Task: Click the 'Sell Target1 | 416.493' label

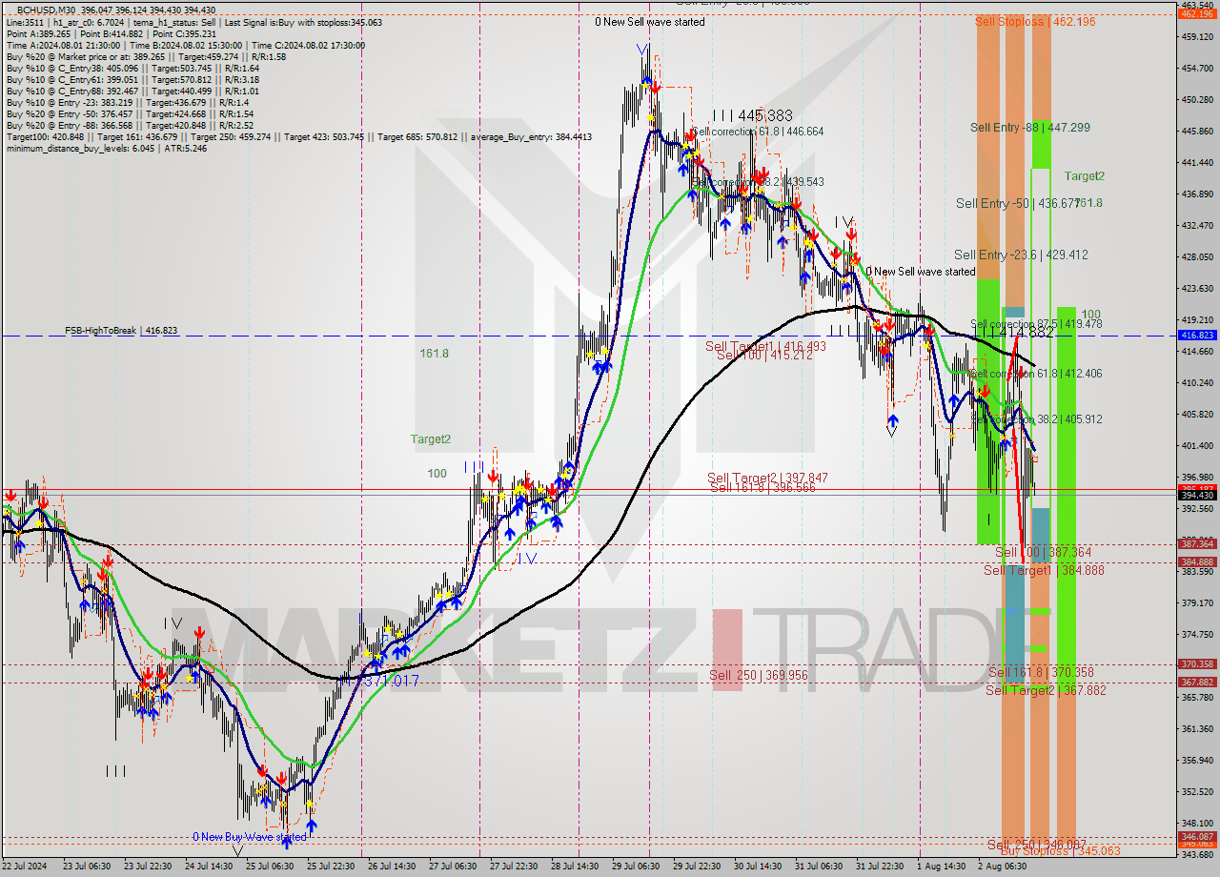Action: 766,346
